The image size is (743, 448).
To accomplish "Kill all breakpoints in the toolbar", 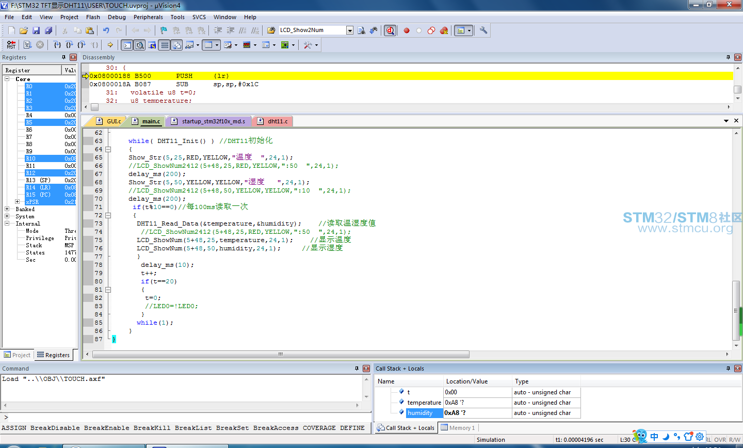I will pyautogui.click(x=444, y=30).
